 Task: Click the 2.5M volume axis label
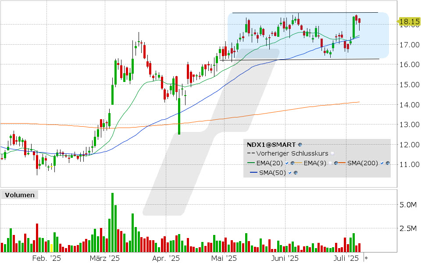(x=408, y=229)
